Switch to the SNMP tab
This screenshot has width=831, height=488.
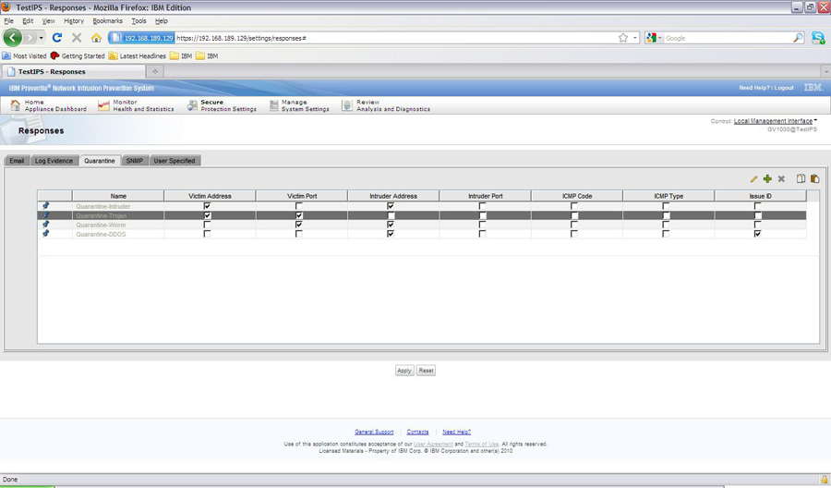click(135, 161)
